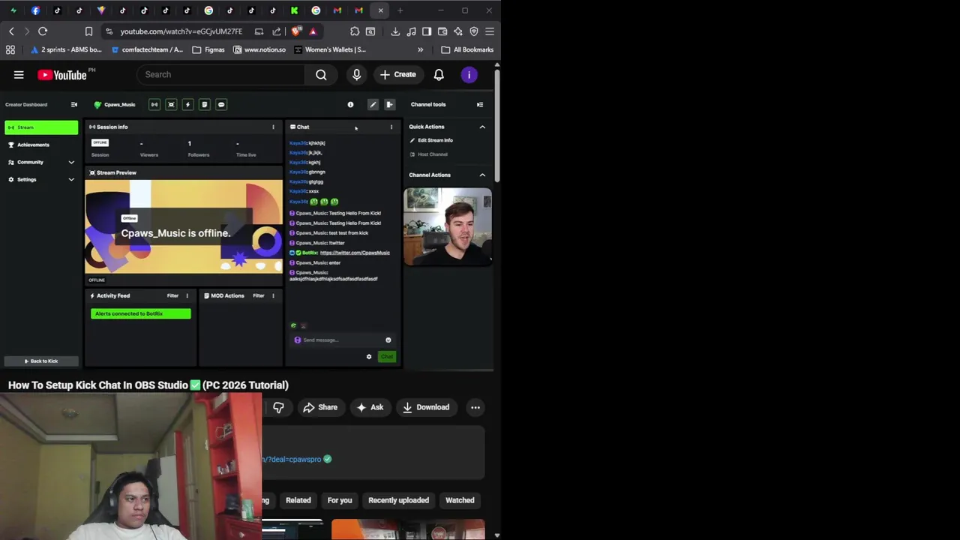Switch to the Facebook browser tab
960x540 pixels.
coord(35,10)
